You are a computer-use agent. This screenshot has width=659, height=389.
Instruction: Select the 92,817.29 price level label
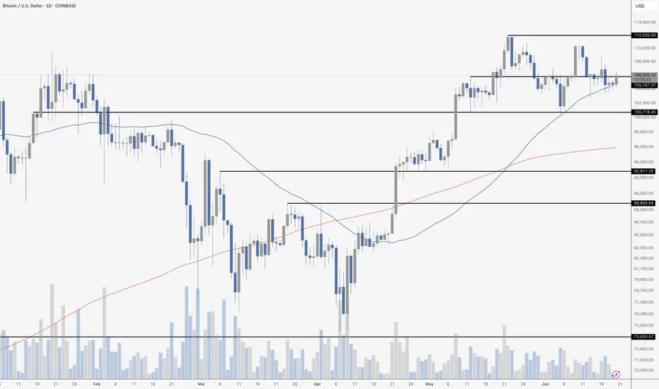[x=644, y=171]
